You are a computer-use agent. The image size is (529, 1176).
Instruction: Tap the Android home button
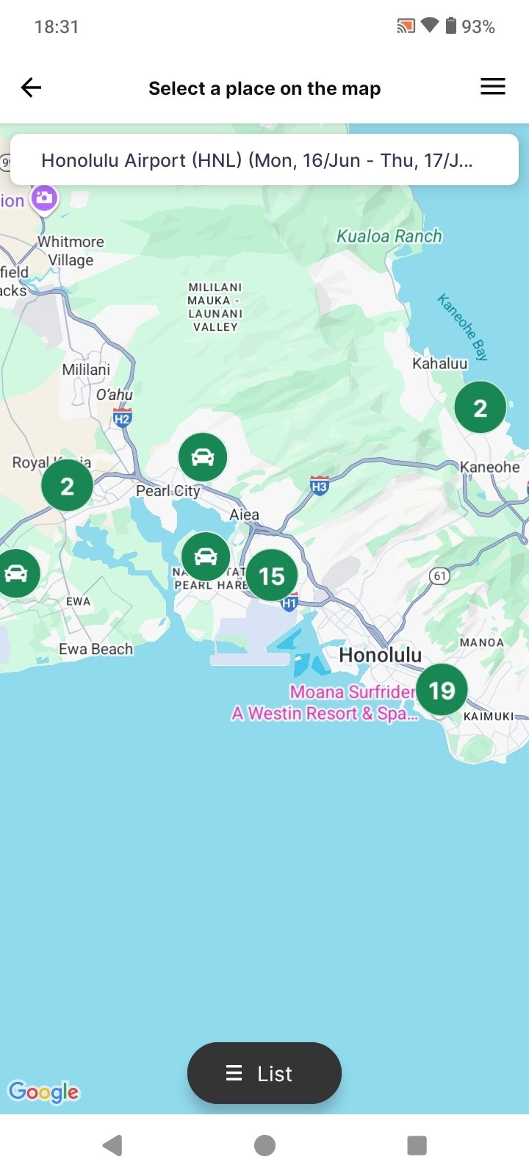coord(264,1145)
